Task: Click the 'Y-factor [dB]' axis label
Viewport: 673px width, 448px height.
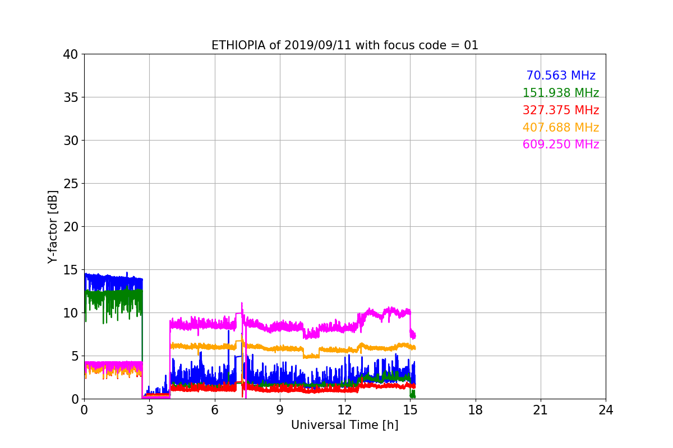Action: [53, 227]
